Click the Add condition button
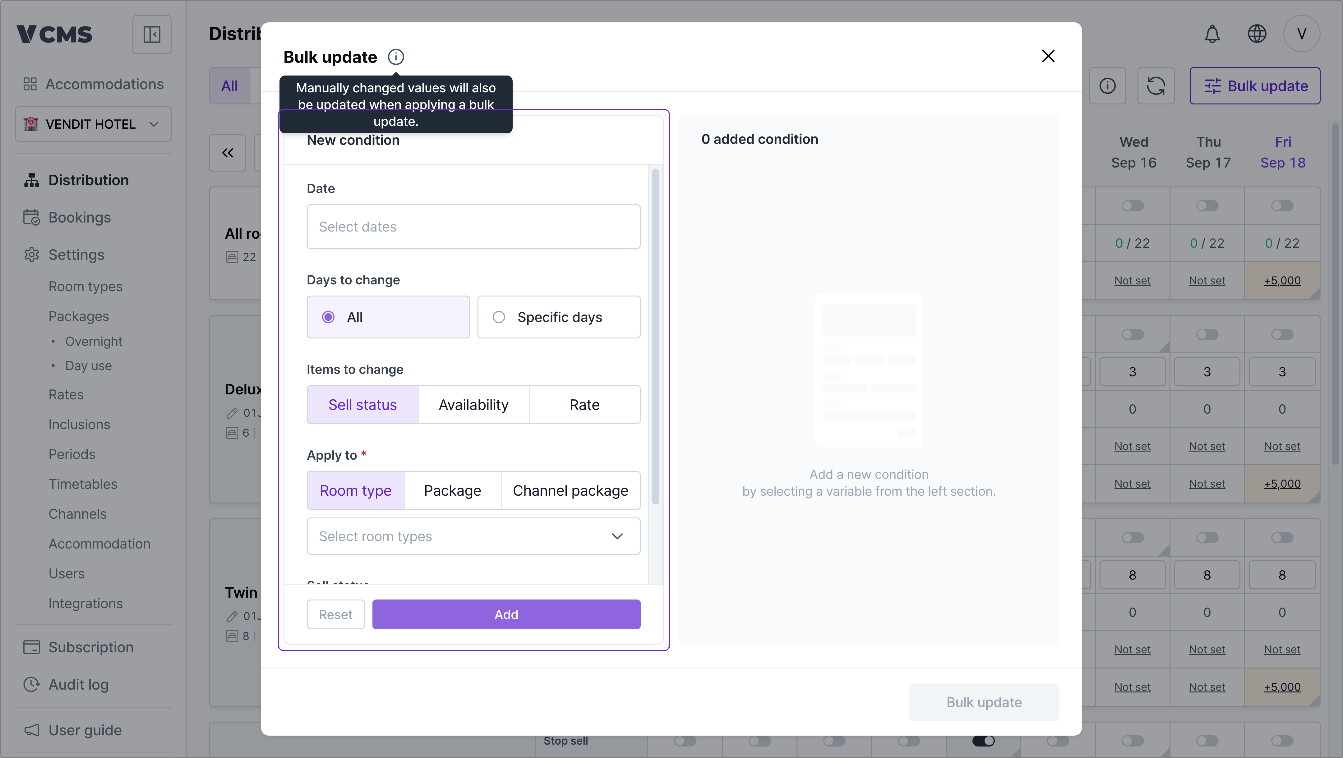This screenshot has width=1343, height=758. 506,615
